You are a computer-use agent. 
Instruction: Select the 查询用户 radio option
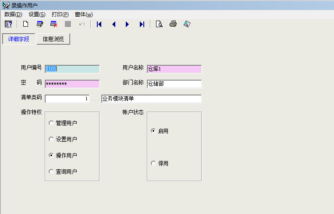click(x=51, y=172)
